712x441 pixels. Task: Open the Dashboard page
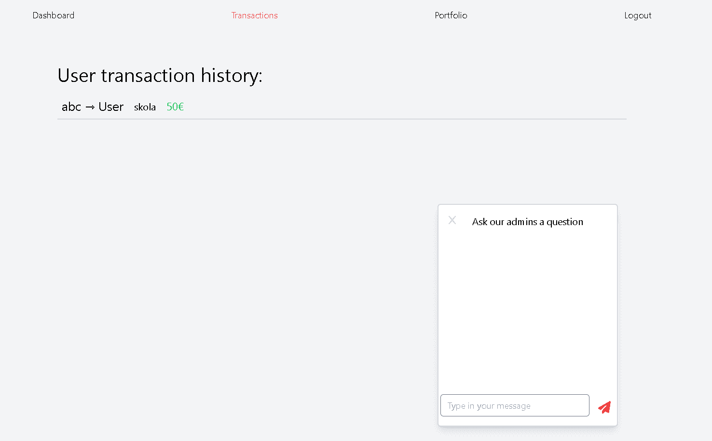click(x=54, y=15)
